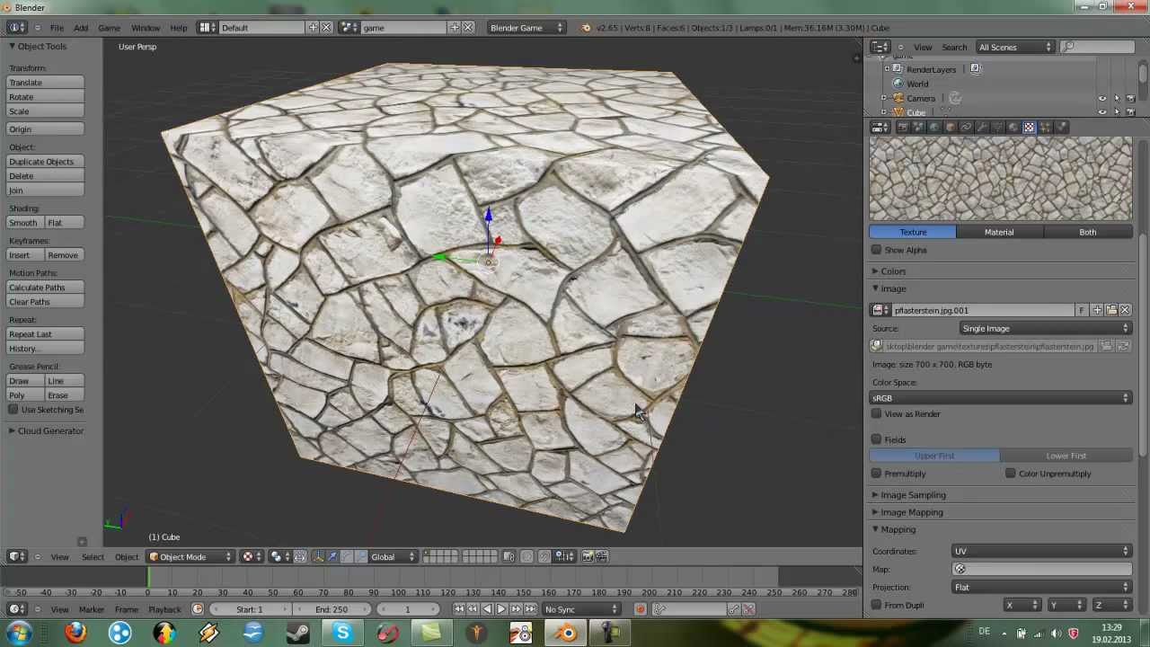Toggle Camera visibility eye in outliner
This screenshot has height=647, width=1150.
(x=1102, y=98)
